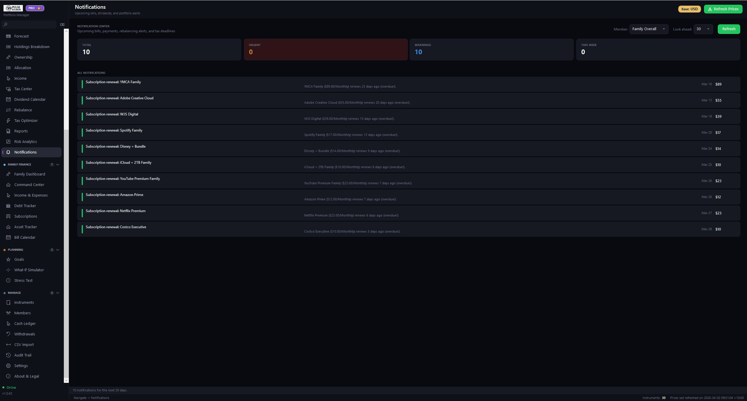The height and width of the screenshot is (401, 747).
Task: Open the Debt Tracker
Action: click(x=25, y=206)
